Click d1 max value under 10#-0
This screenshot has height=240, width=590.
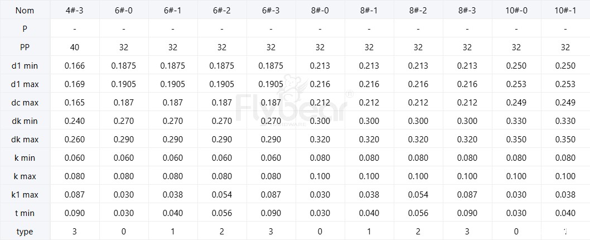[516, 84]
